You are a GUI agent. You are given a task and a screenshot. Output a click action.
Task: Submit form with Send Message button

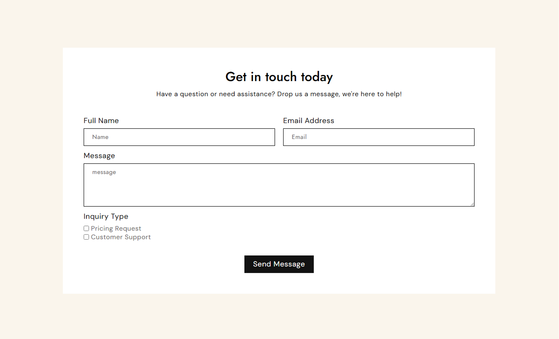pyautogui.click(x=279, y=264)
